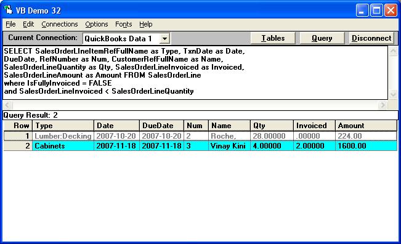
Task: Click the Roche, name cell
Action: [x=229, y=136]
